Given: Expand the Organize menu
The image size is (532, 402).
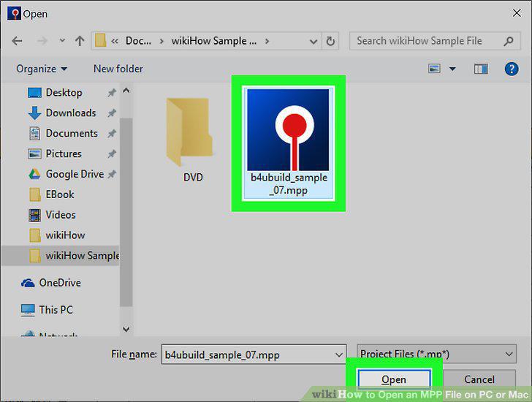Looking at the screenshot, I should tap(42, 69).
